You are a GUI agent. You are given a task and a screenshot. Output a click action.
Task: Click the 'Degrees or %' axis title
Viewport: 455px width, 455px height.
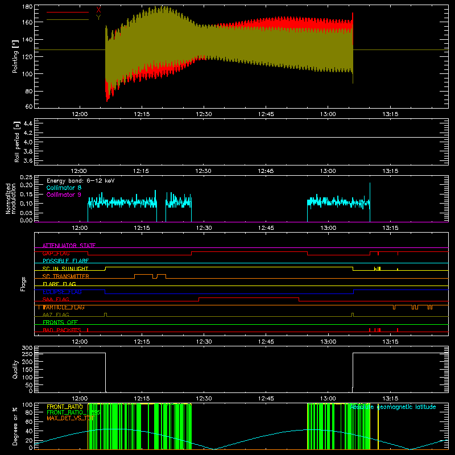[15, 426]
